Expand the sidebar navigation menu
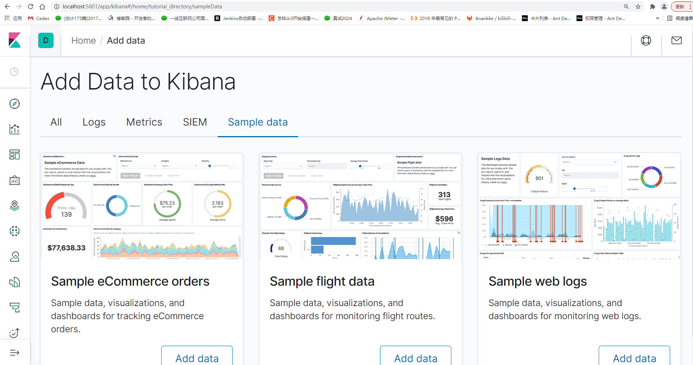693x365 pixels. [x=15, y=353]
